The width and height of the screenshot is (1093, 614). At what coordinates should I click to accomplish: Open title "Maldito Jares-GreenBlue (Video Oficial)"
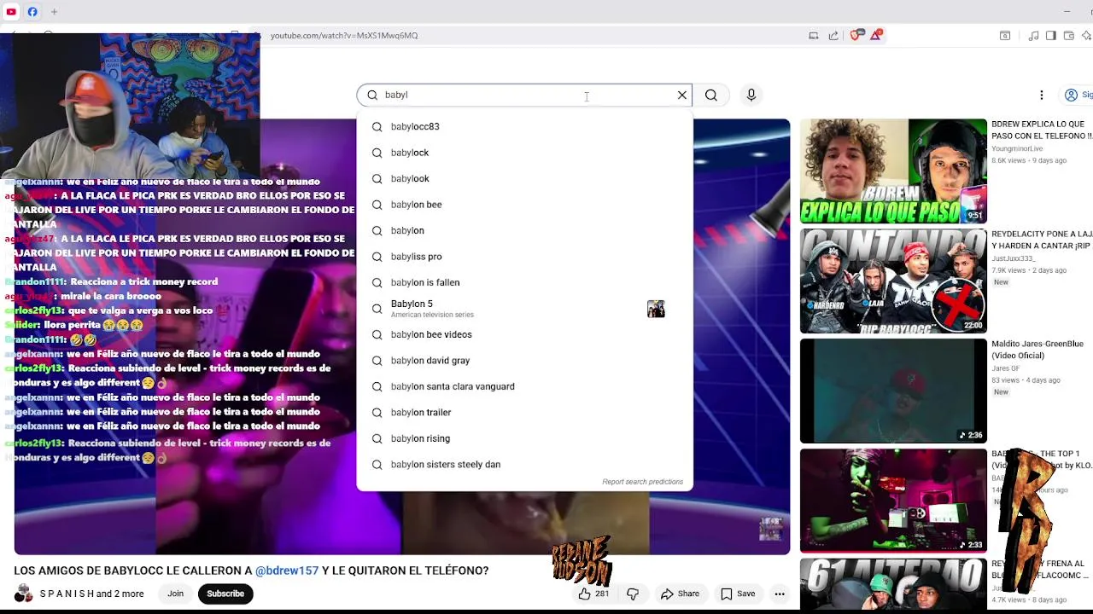(1037, 350)
